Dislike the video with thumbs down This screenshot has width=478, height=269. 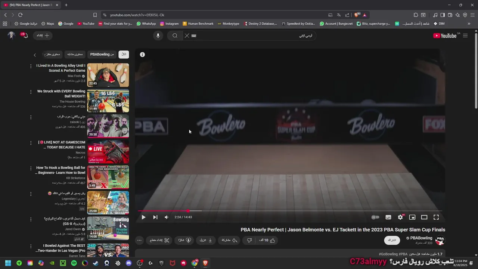[249, 240]
